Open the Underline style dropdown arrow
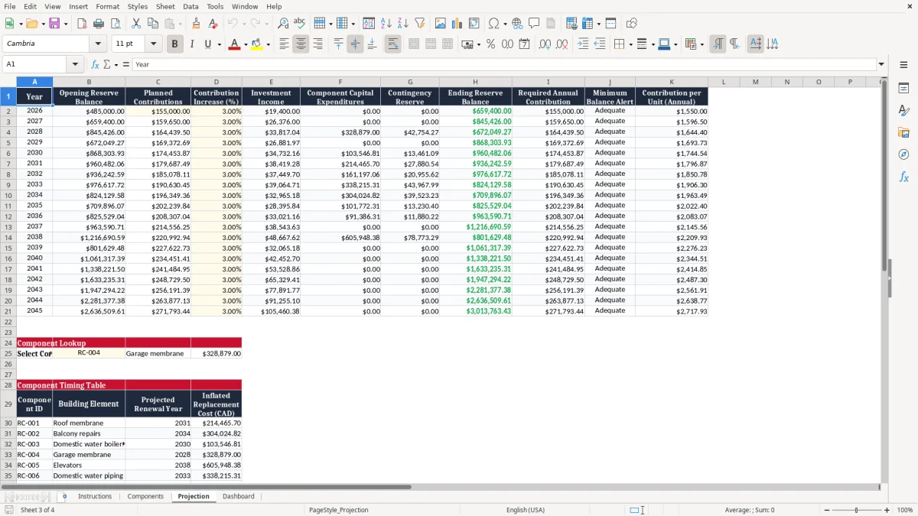This screenshot has height=516, width=918. [219, 44]
